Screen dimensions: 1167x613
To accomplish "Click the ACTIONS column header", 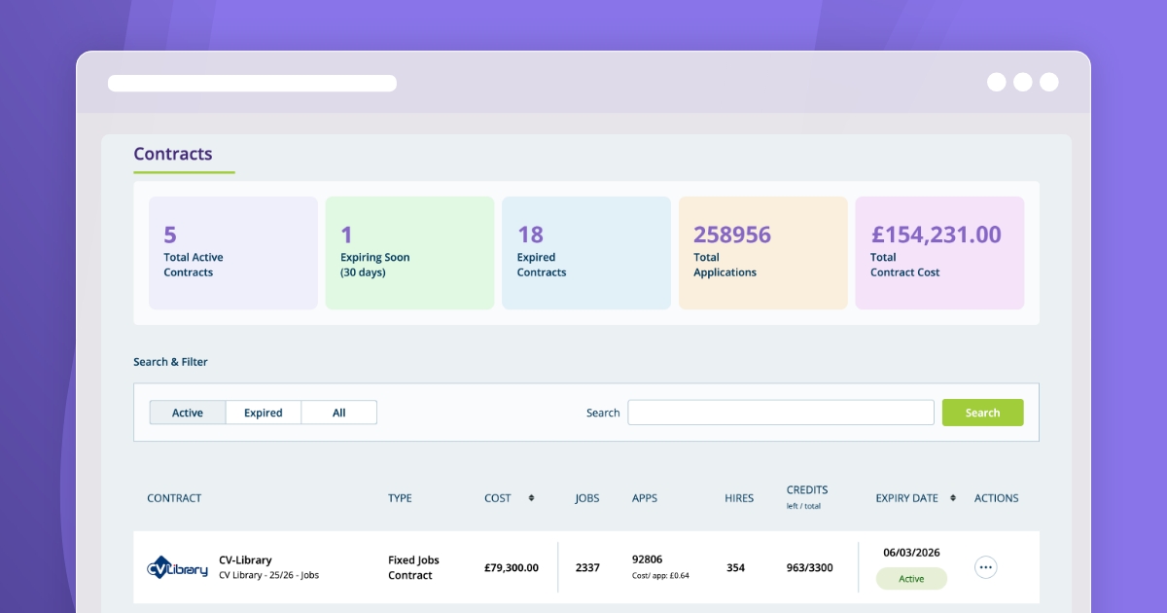I will click(997, 498).
